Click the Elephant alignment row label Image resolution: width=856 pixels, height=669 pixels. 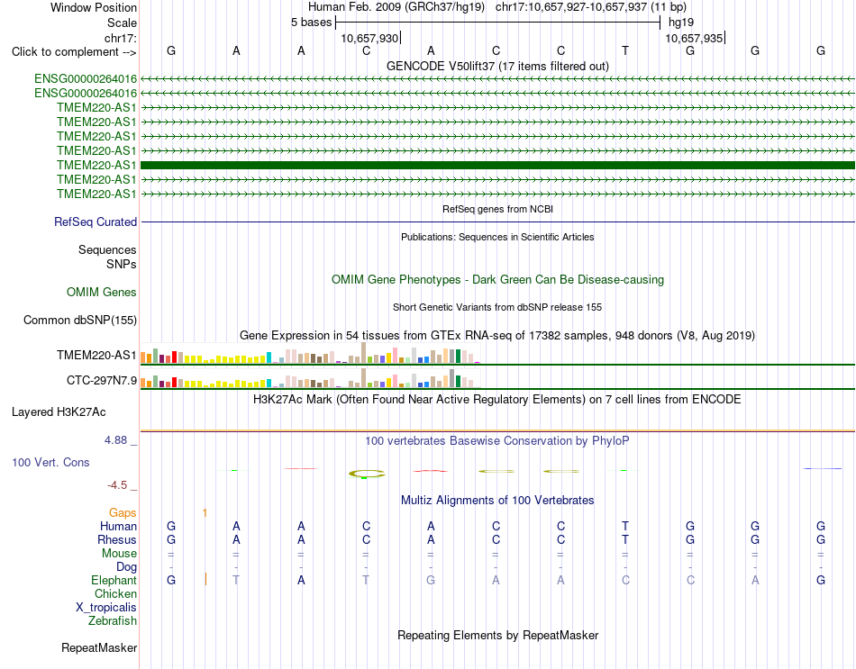(114, 580)
